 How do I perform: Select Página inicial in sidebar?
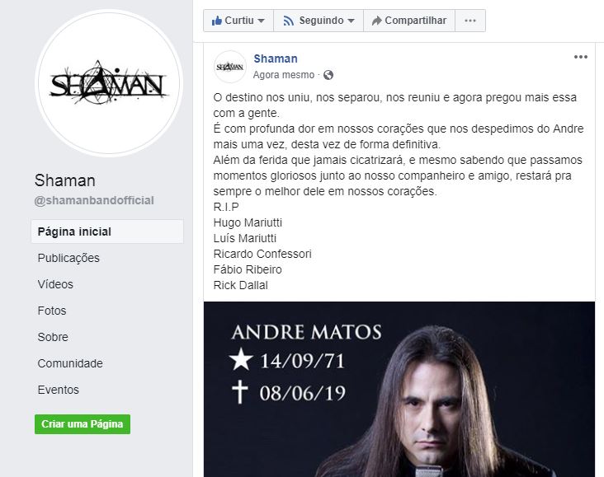pyautogui.click(x=107, y=231)
